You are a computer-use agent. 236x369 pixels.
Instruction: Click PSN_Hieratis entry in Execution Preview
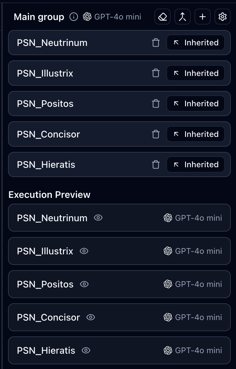(46, 350)
